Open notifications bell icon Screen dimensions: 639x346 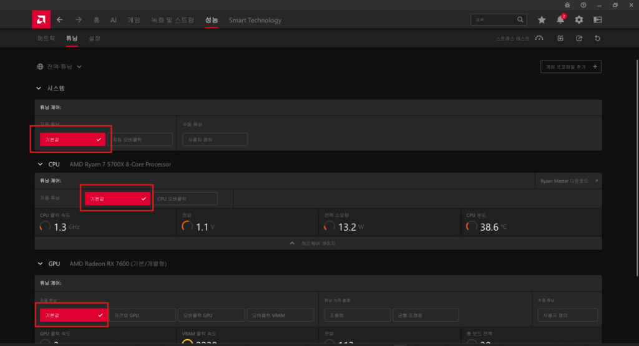pyautogui.click(x=561, y=19)
